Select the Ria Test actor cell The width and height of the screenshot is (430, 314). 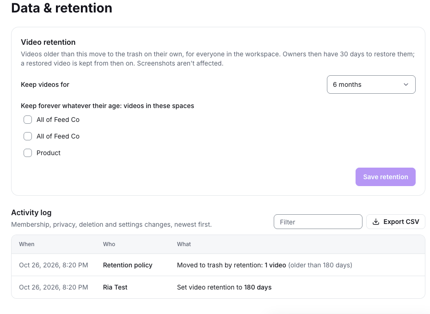point(115,287)
